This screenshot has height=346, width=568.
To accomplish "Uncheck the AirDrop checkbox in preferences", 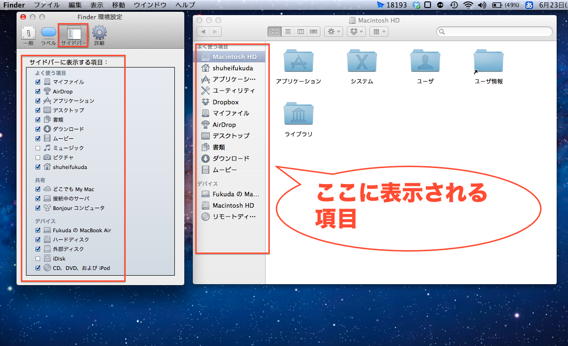I will [x=38, y=92].
